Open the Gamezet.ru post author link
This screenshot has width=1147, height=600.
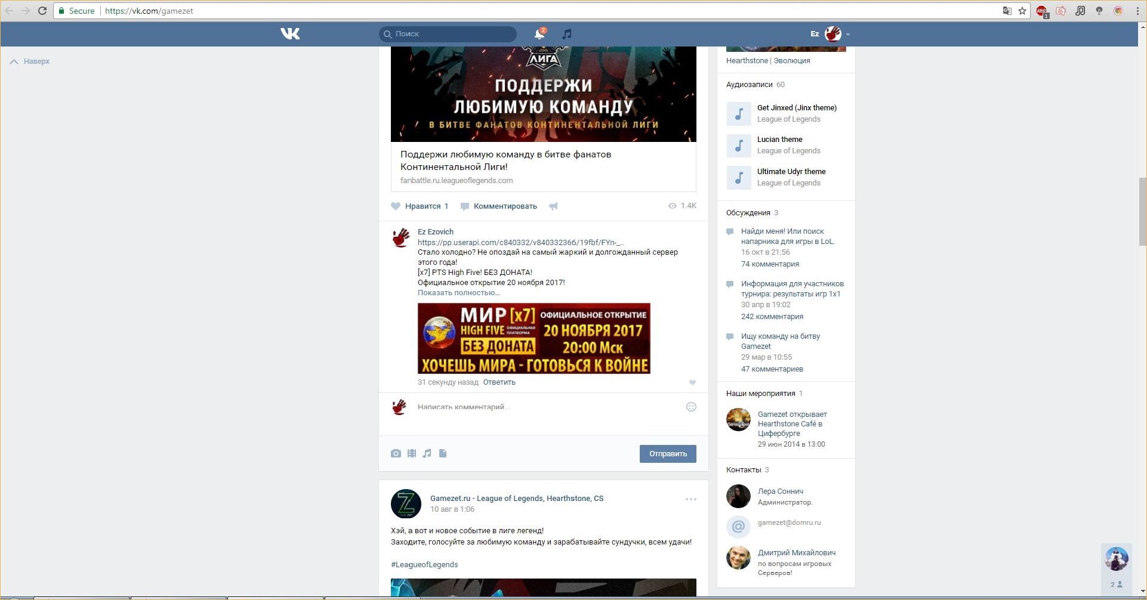coord(517,499)
